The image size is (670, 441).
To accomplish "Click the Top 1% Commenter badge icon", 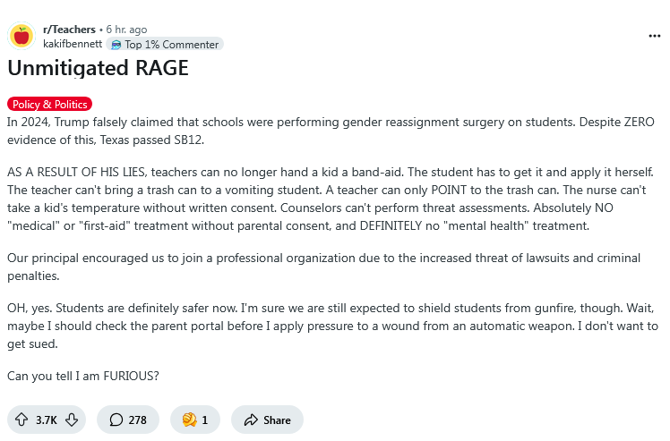I will pyautogui.click(x=116, y=44).
